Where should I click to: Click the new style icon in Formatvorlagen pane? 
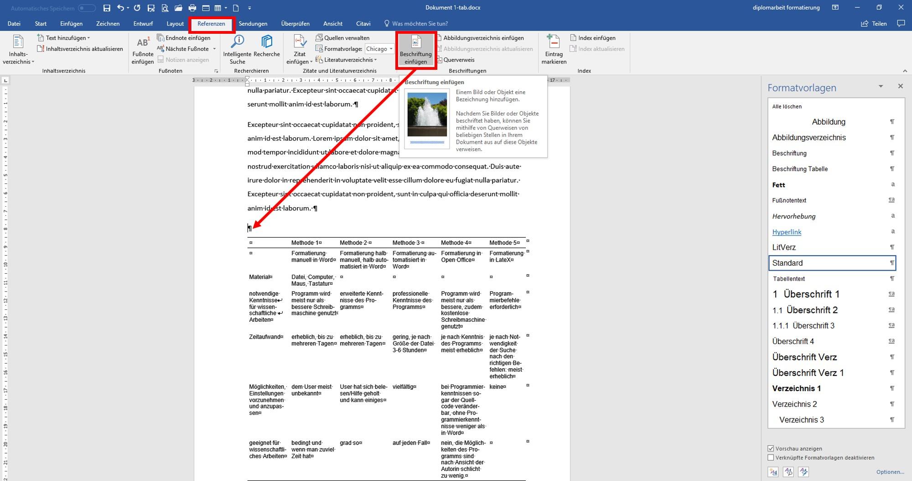tap(773, 472)
